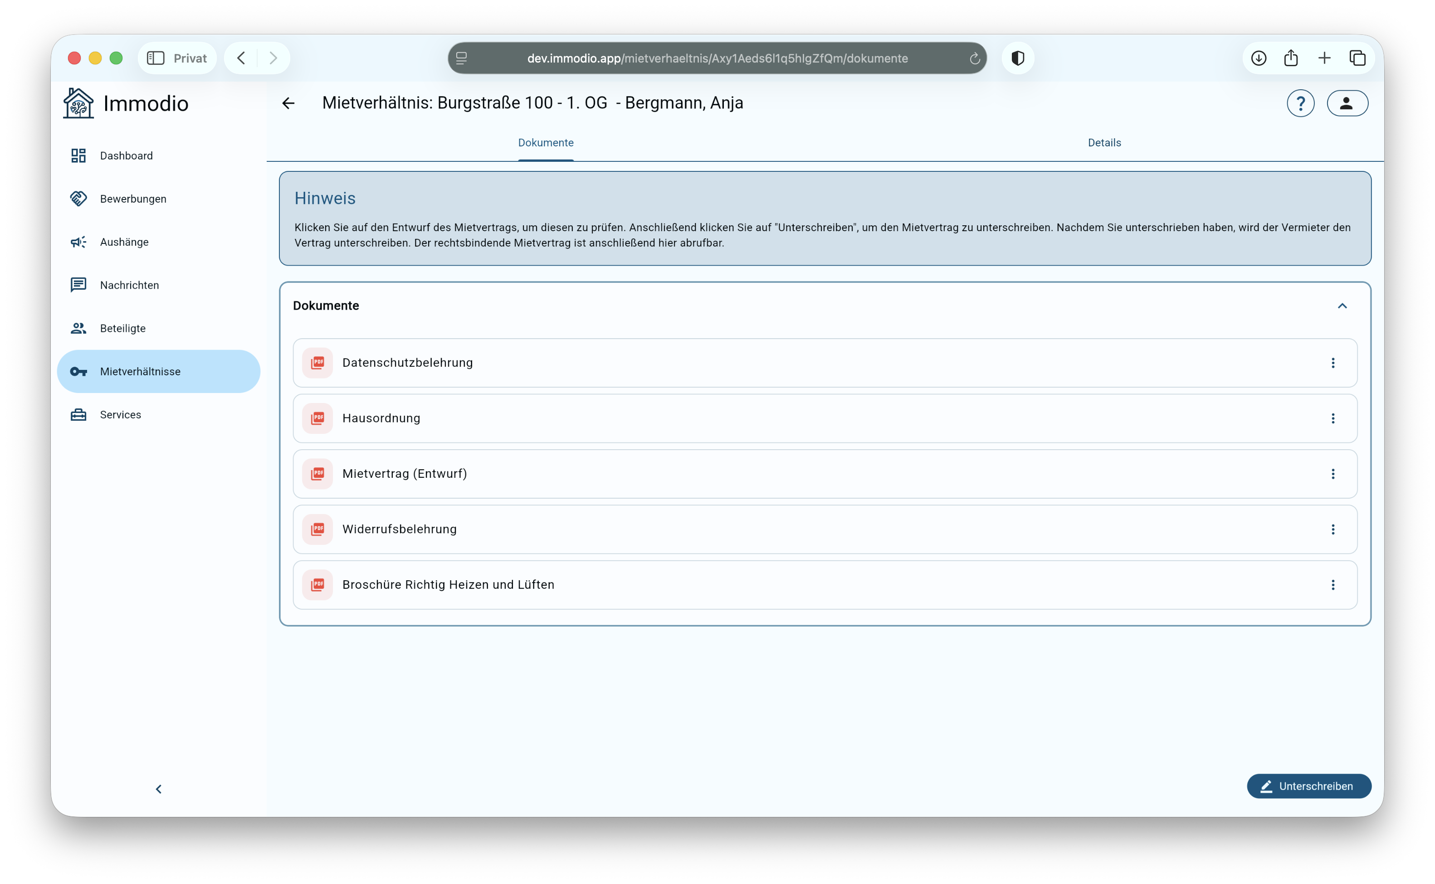The image size is (1435, 884).
Task: Show the tab overview
Action: point(1358,58)
